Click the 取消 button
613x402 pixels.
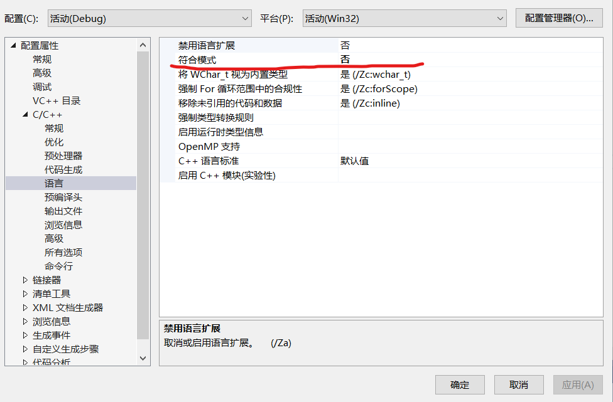coord(519,385)
